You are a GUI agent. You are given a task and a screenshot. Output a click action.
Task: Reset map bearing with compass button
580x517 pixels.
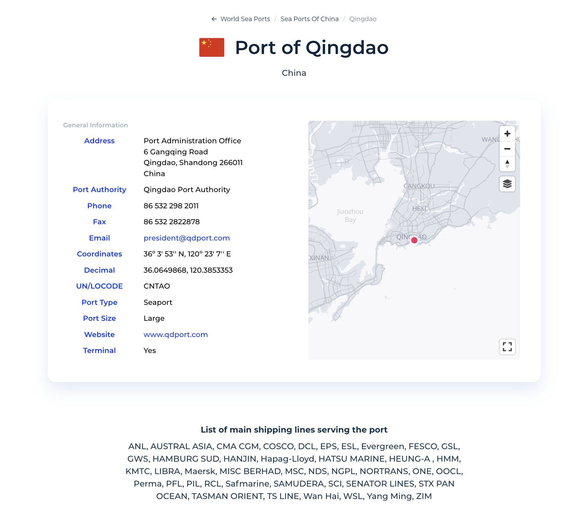[507, 164]
